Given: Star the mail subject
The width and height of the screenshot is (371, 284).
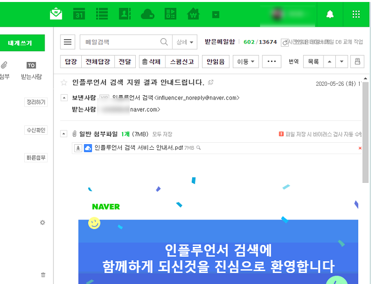Looking at the screenshot, I should 64,82.
